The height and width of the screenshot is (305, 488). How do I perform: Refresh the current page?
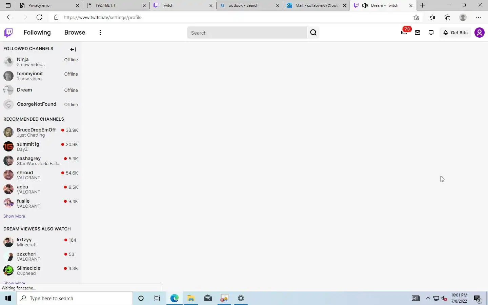(x=39, y=17)
